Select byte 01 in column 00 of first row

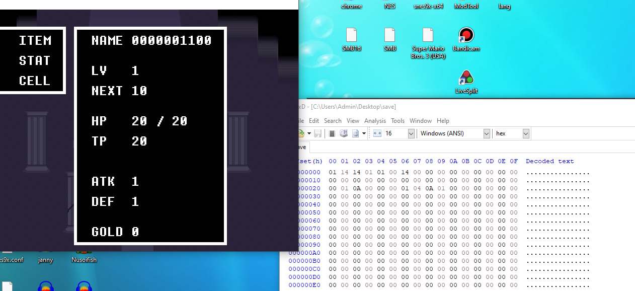(333, 172)
